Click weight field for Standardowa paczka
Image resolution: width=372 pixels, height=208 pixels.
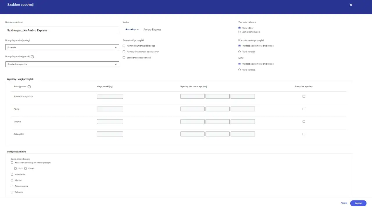point(110,96)
